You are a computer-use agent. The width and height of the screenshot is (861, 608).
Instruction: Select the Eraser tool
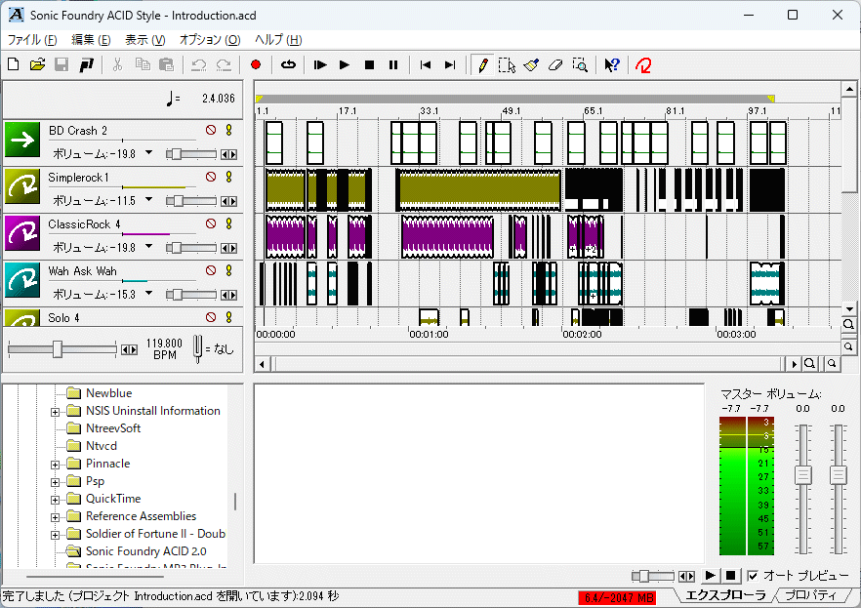(x=555, y=64)
